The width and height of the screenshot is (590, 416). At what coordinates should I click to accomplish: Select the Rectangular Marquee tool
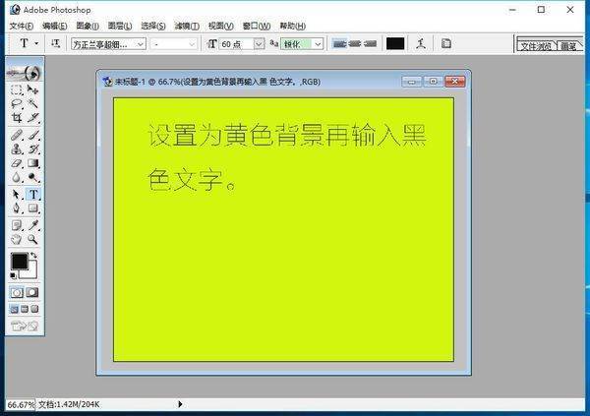coord(17,89)
